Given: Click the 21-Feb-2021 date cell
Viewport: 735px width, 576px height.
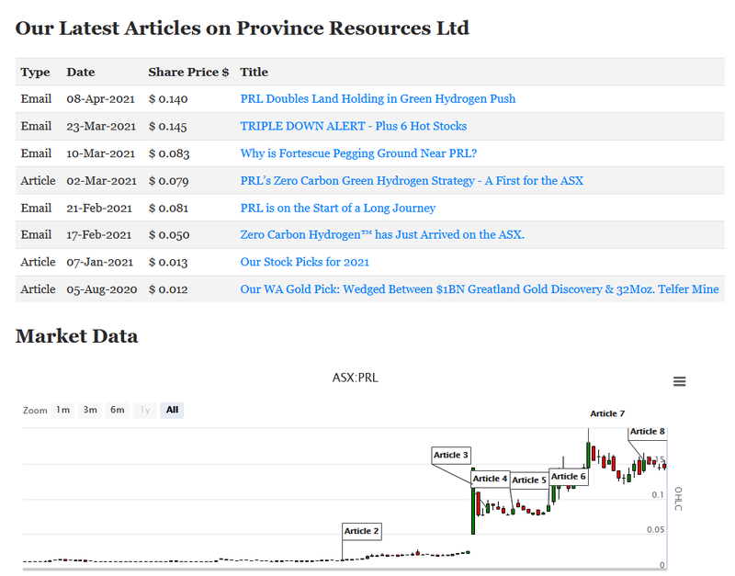Looking at the screenshot, I should (x=99, y=209).
